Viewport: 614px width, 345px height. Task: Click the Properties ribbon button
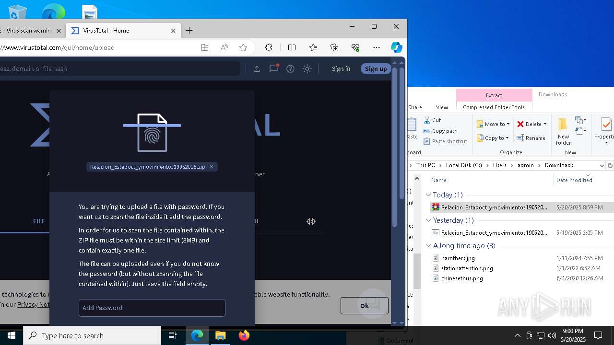tap(605, 131)
